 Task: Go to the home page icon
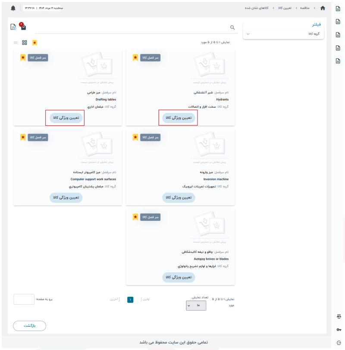click(x=323, y=8)
